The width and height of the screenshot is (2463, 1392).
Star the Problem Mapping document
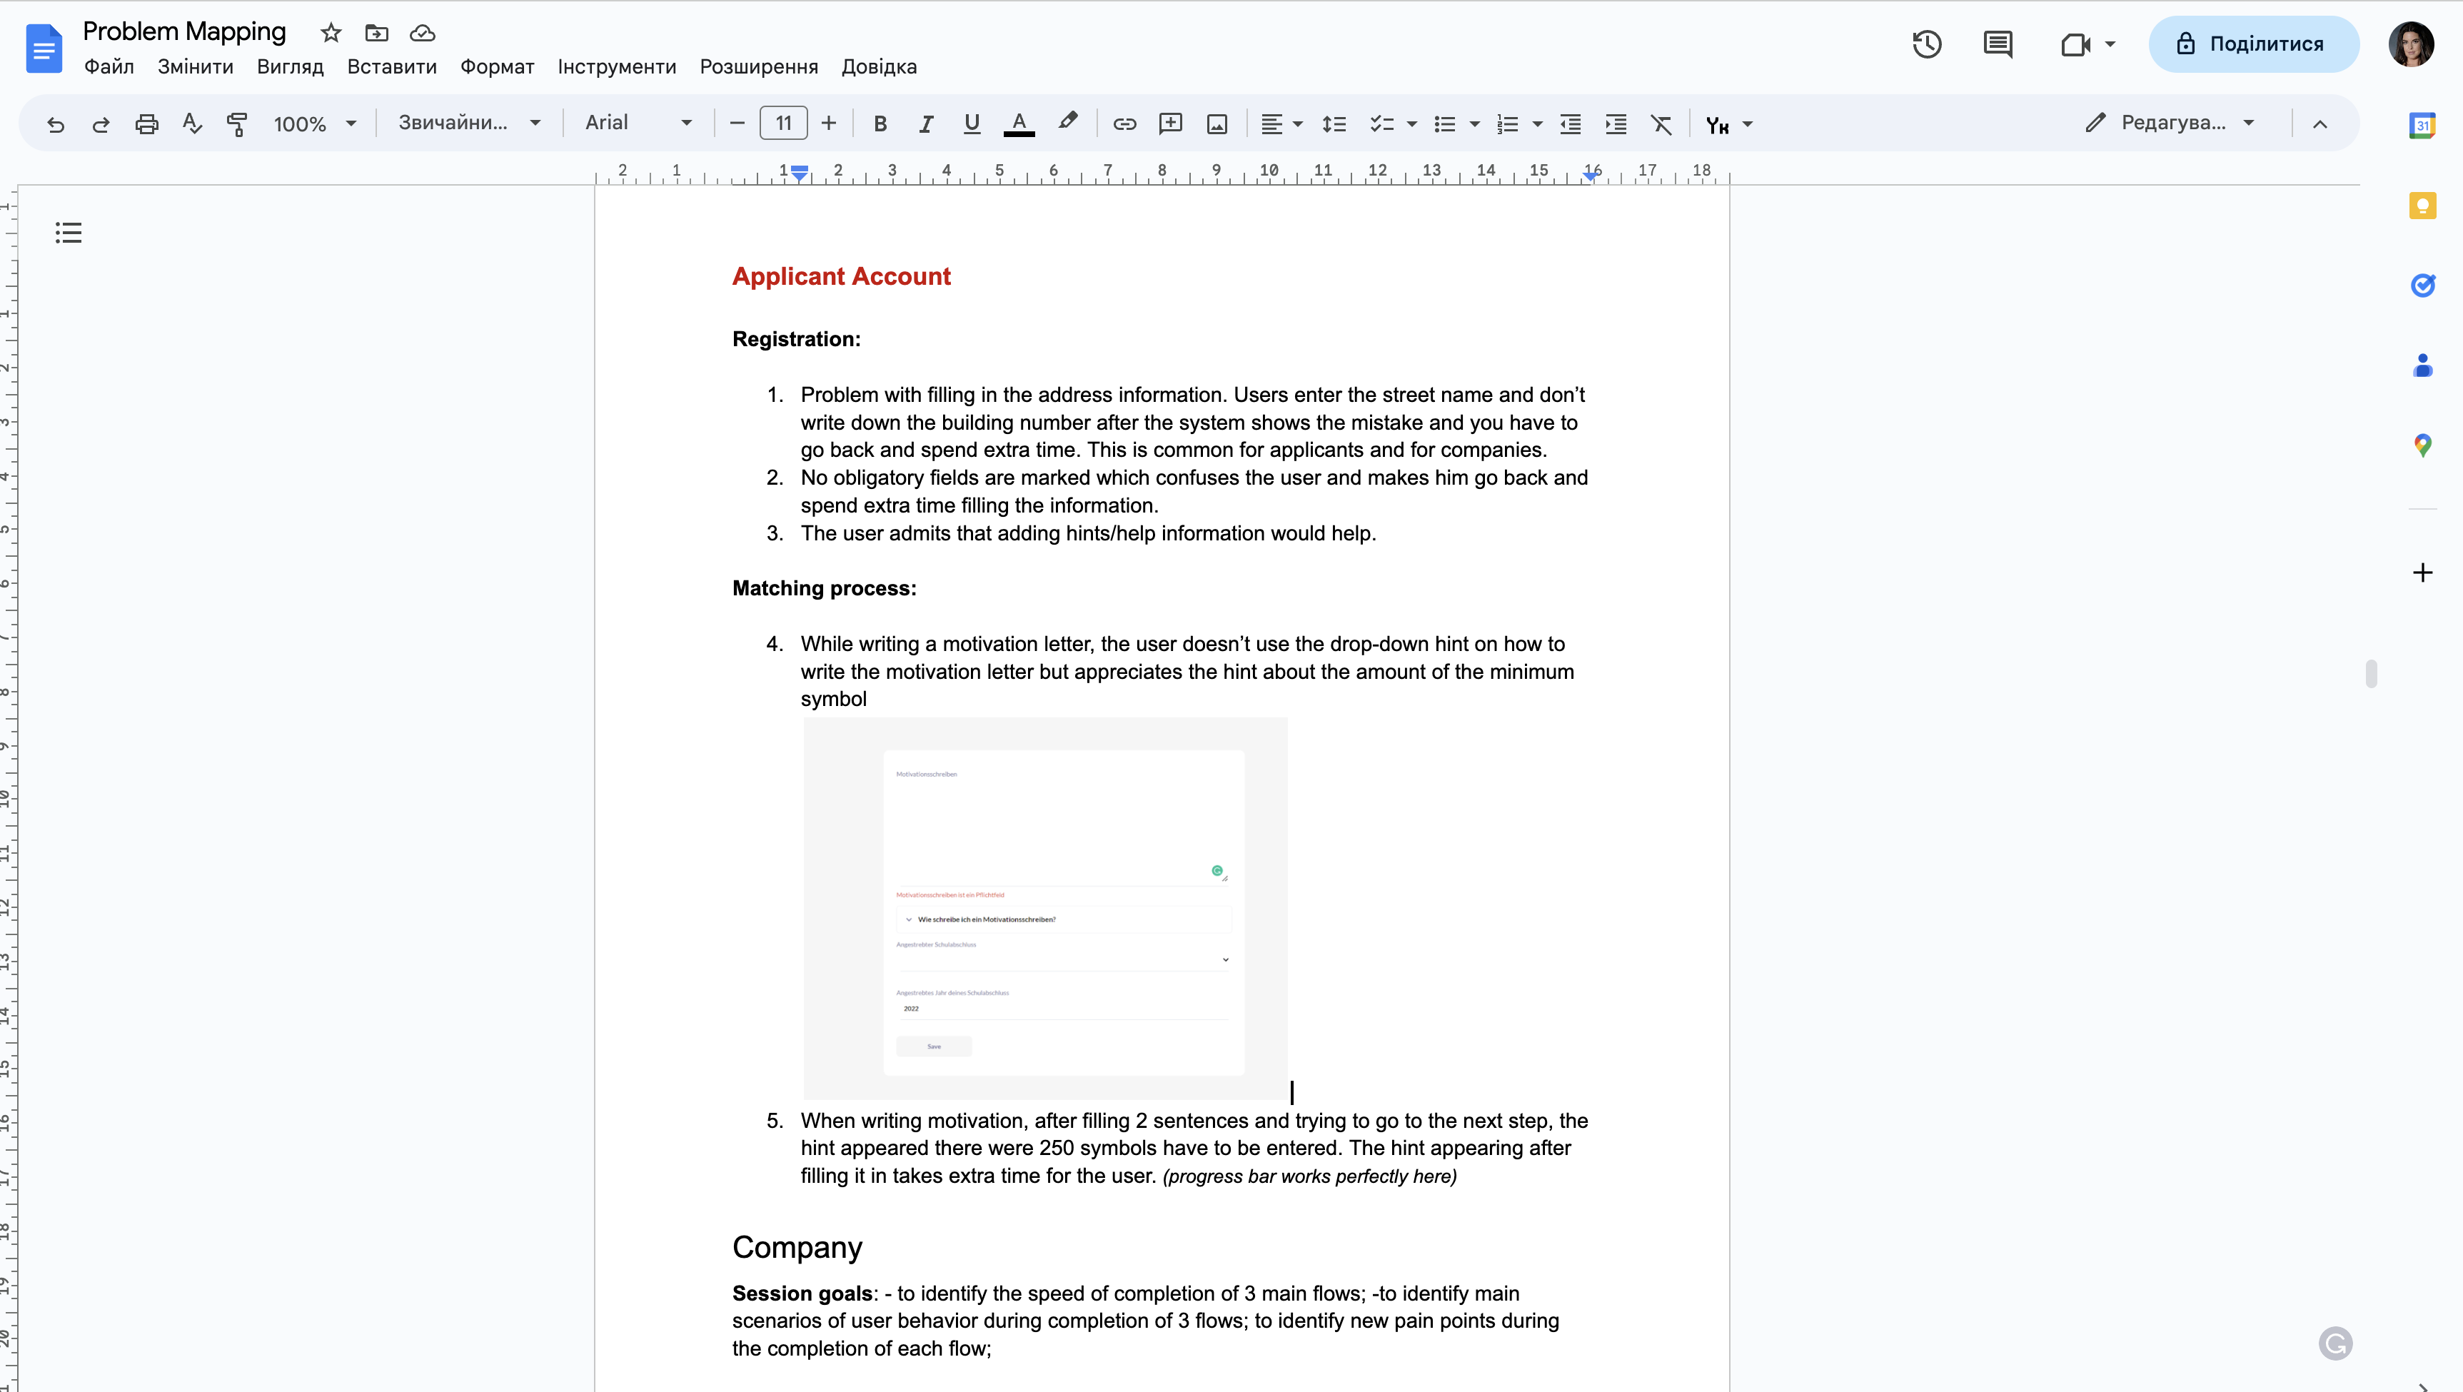(x=331, y=34)
